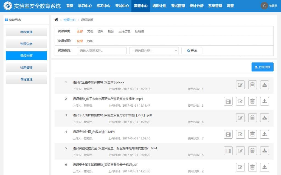
Task: Click the 资源中心 breadcrumb link
Action: [69, 20]
